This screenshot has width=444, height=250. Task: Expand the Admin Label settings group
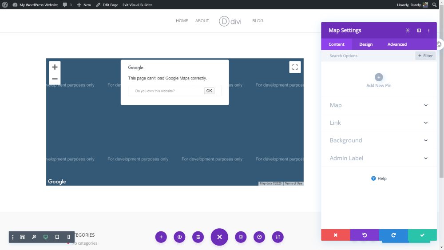379,158
